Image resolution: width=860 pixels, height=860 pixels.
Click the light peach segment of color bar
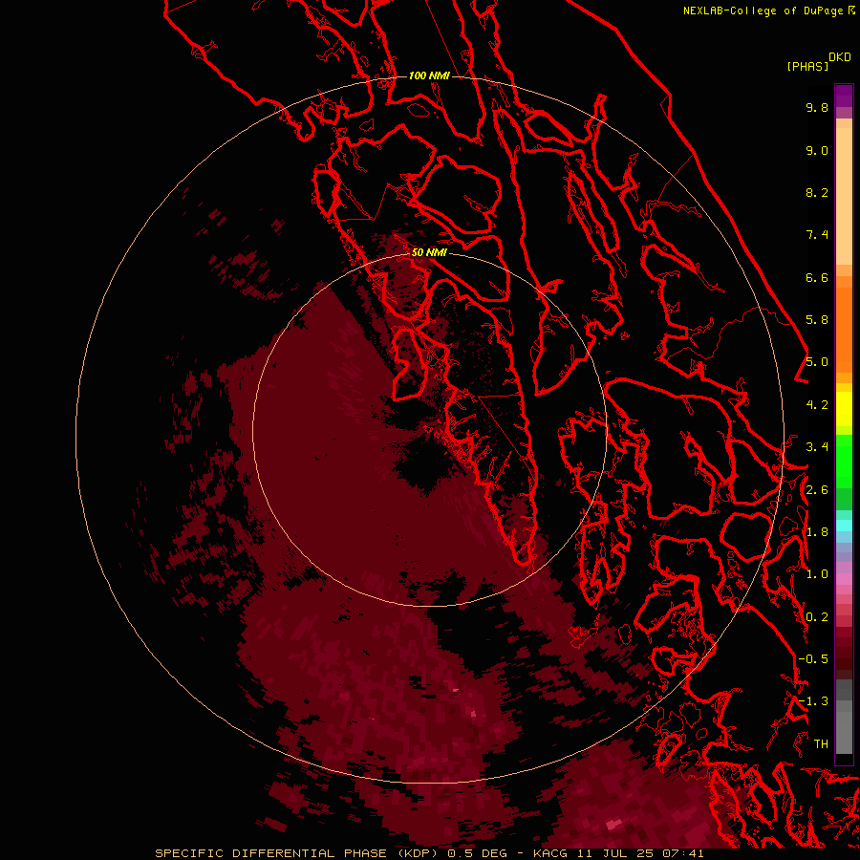click(x=844, y=196)
